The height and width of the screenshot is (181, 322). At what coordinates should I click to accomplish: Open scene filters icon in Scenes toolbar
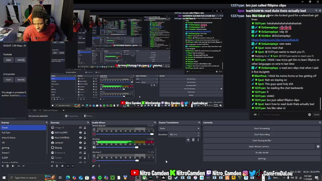pyautogui.click(x=13, y=166)
